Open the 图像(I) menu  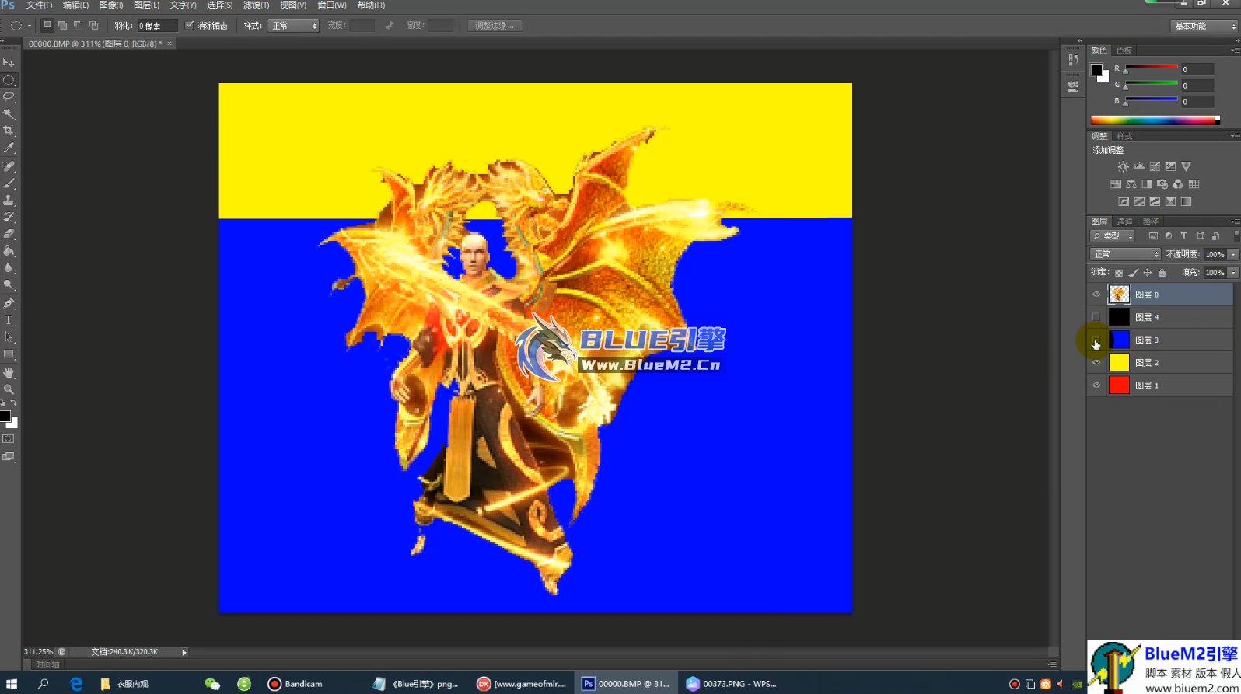[x=111, y=5]
